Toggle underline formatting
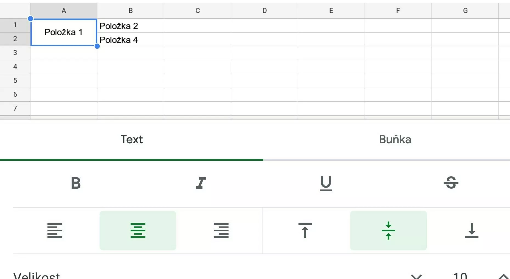510x279 pixels. coord(326,183)
